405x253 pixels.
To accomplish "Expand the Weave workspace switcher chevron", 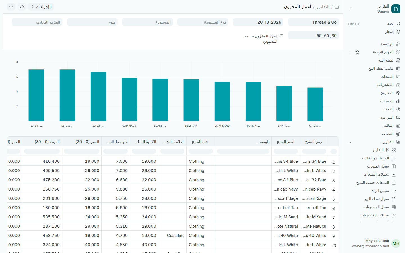I will click(x=350, y=9).
